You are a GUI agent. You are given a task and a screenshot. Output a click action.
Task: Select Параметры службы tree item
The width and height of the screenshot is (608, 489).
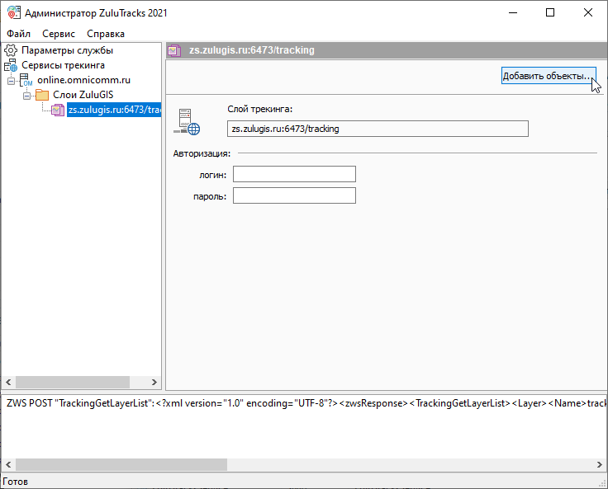pos(67,50)
